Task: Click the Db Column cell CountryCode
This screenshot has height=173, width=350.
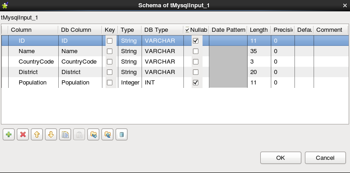Action: pos(80,62)
